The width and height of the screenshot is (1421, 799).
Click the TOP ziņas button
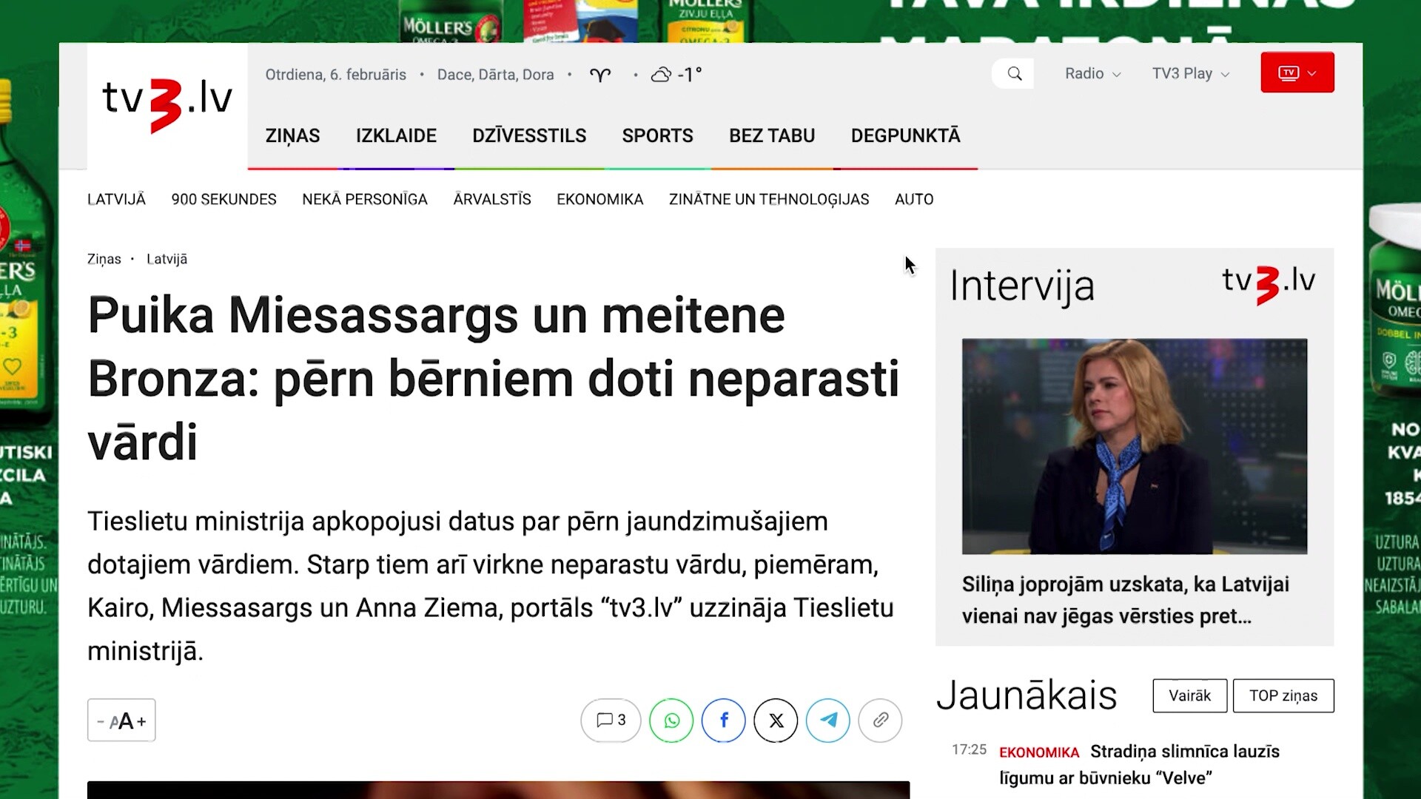coord(1283,695)
